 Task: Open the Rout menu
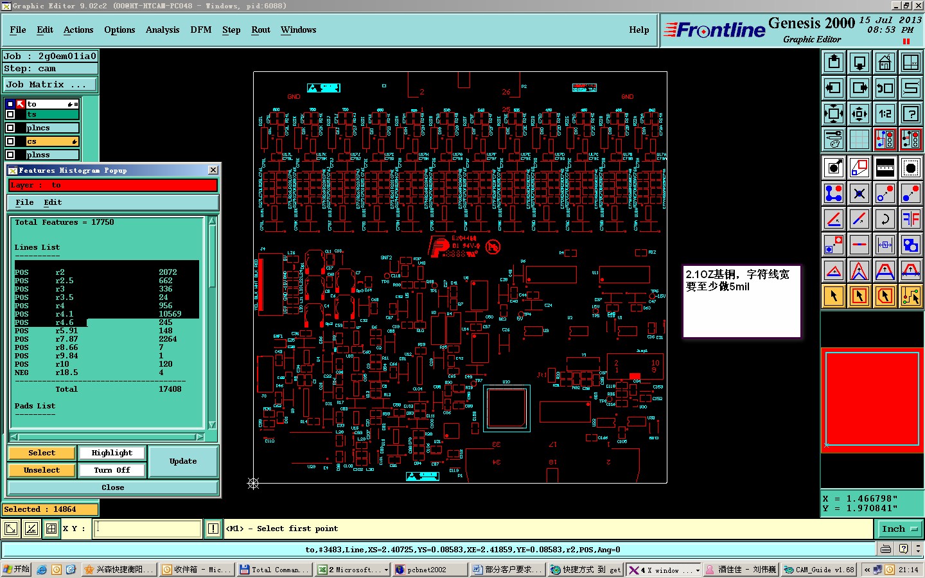(x=261, y=30)
